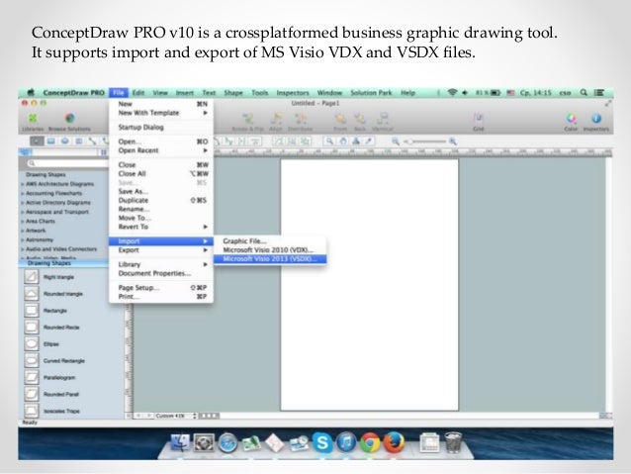Viewport: 631px width, 474px height.
Task: Expand Audio and Video Connectors library
Action: click(59, 249)
